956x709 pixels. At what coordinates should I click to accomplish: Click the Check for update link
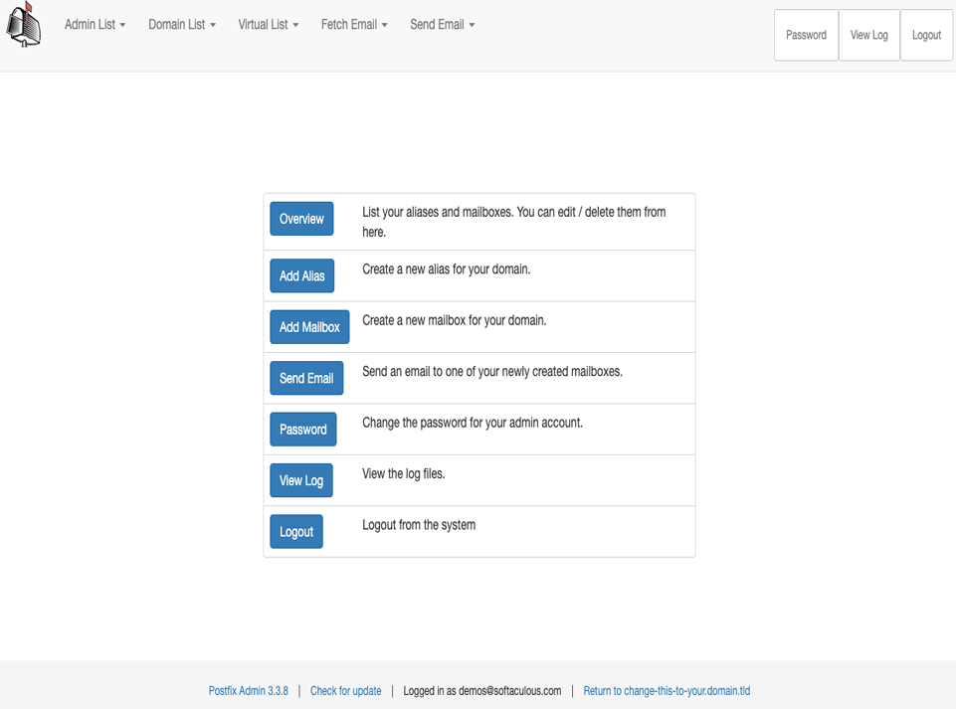pyautogui.click(x=345, y=691)
